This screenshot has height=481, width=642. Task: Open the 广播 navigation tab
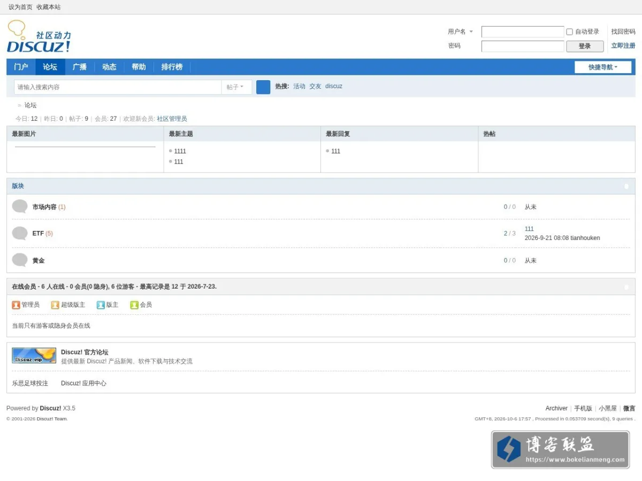point(80,67)
